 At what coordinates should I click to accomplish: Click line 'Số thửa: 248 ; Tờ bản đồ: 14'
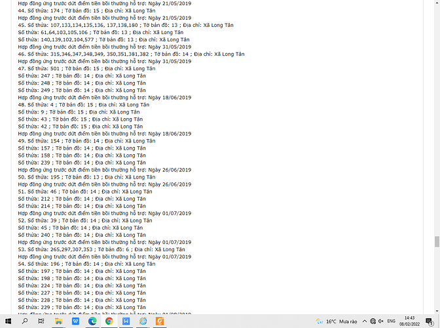point(82,83)
